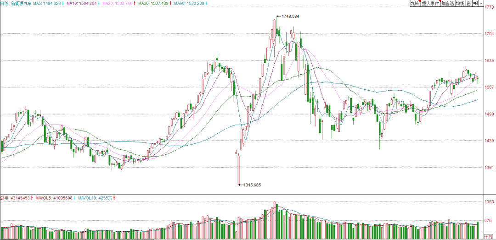Viewport: 496px width, 240px height.
Task: Click the 九转 indicator button
Action: [x=415, y=3]
